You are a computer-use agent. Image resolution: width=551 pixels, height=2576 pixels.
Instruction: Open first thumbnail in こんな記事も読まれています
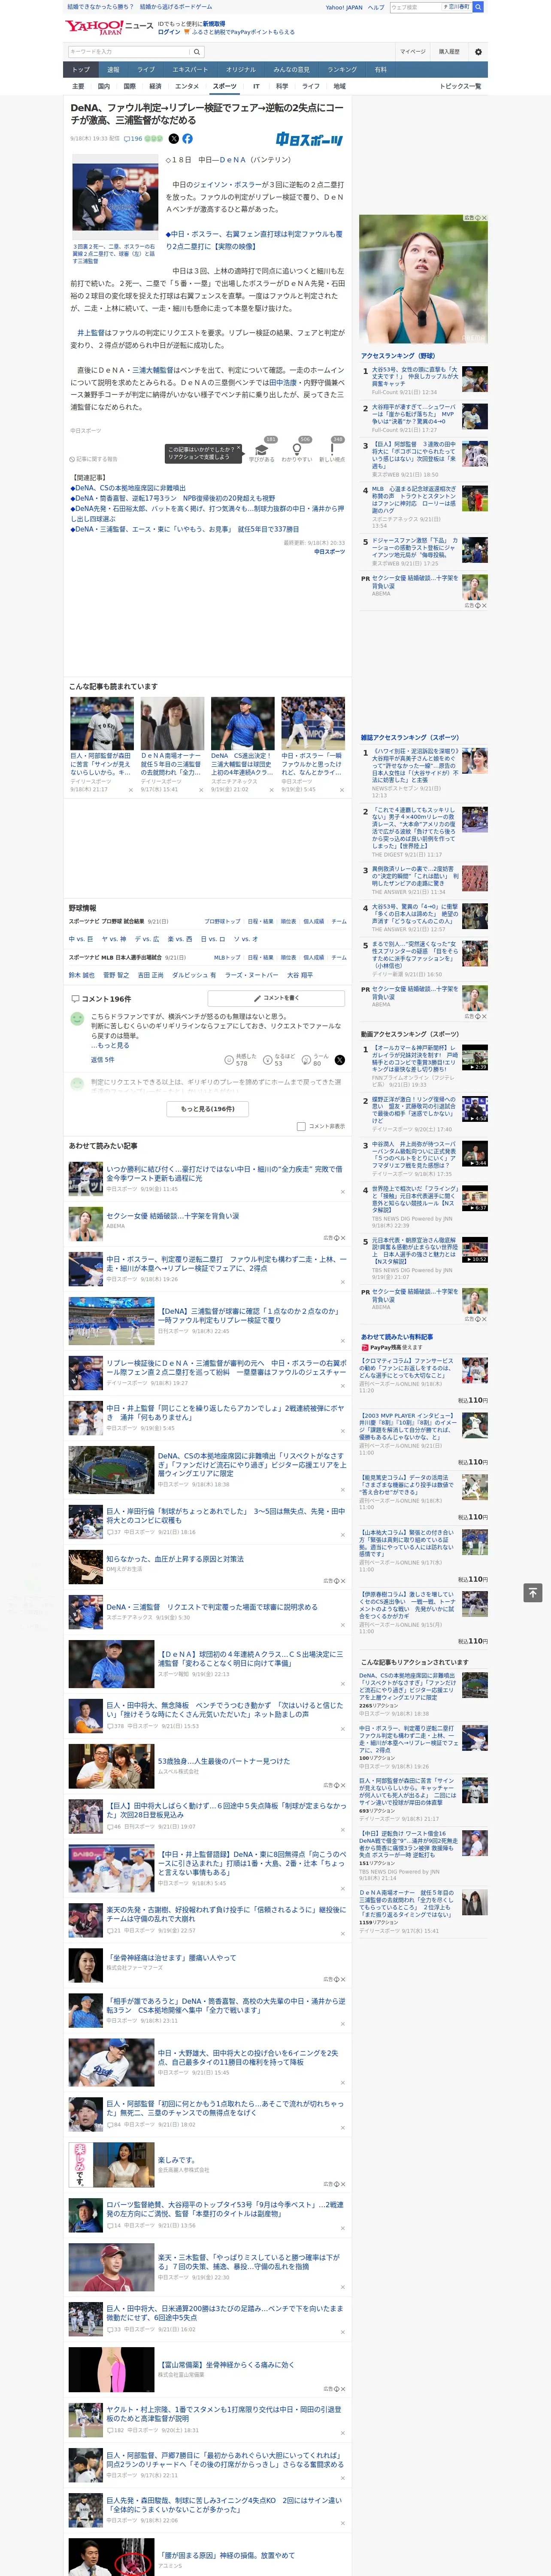102,724
